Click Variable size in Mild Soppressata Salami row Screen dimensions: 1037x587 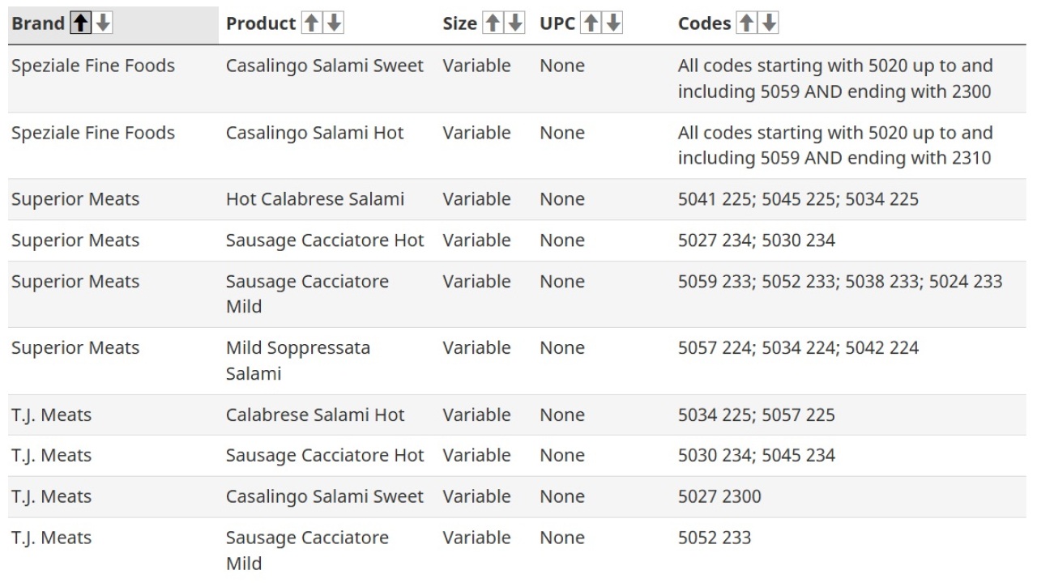coord(476,348)
